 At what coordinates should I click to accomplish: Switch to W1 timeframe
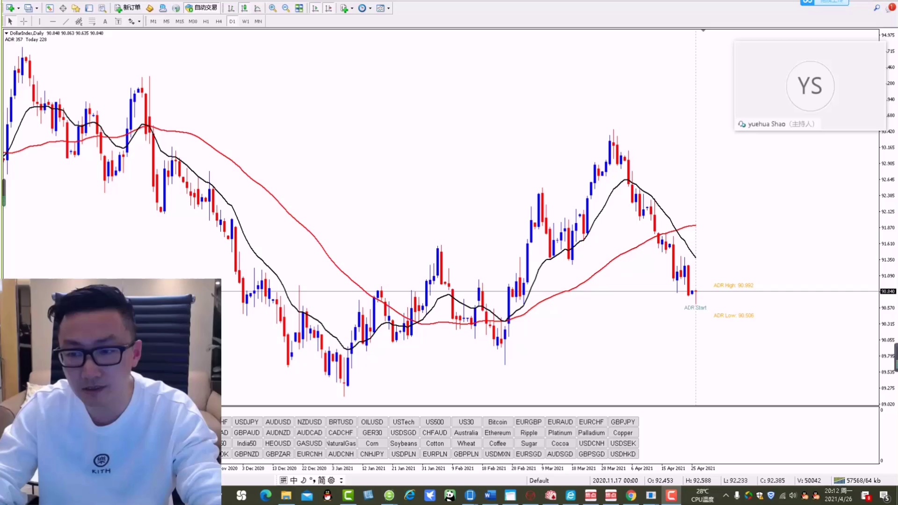(245, 22)
